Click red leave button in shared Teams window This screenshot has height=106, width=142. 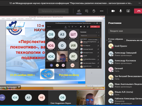click(x=95, y=26)
